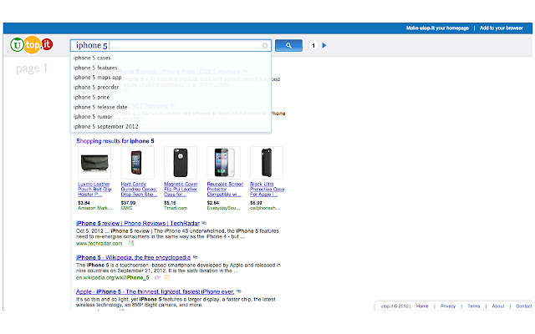Click Add to your browser link

(502, 28)
